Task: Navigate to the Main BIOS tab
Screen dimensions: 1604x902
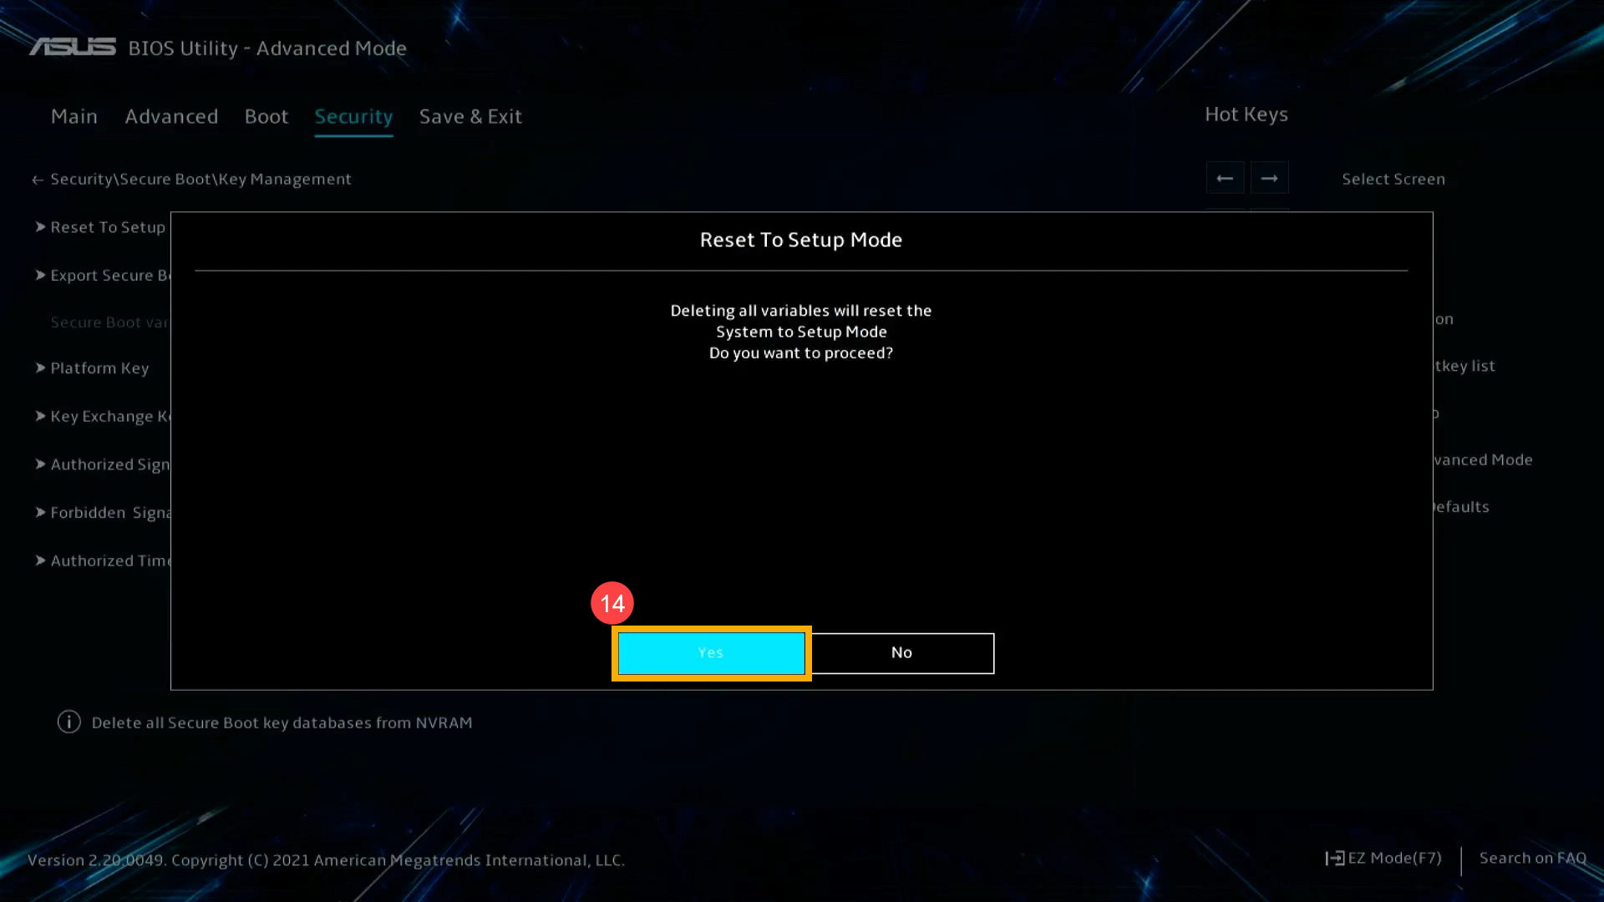Action: (74, 115)
